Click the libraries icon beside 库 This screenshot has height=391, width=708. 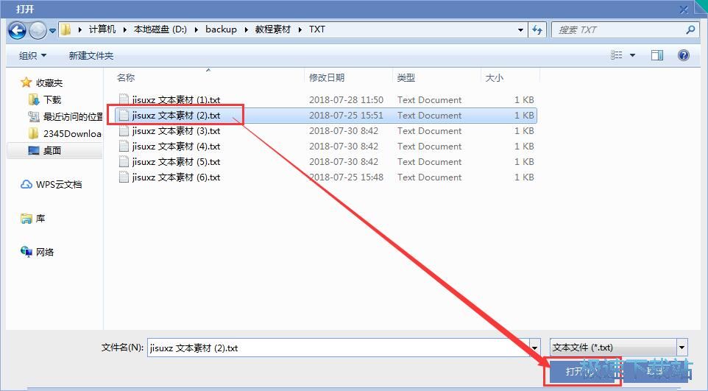tap(26, 219)
